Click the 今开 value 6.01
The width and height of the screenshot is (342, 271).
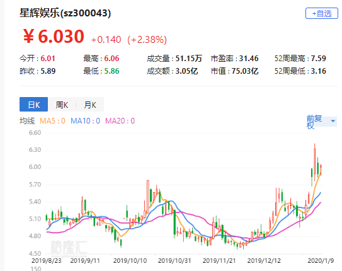click(x=48, y=59)
